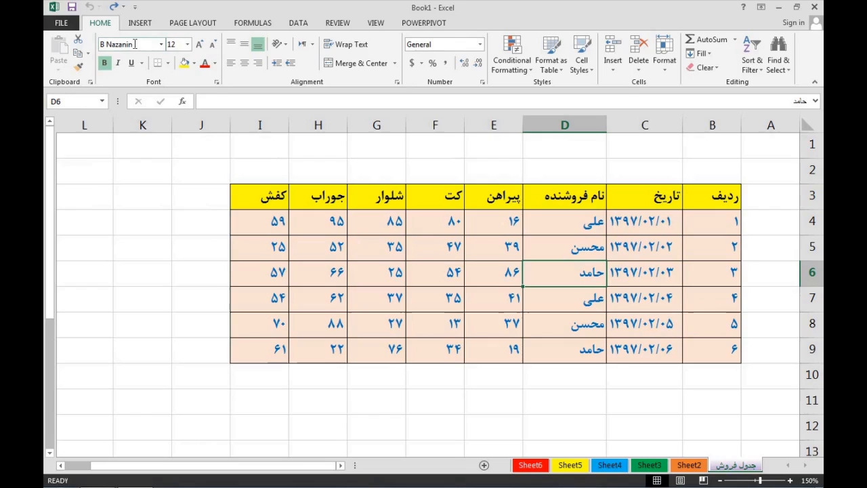This screenshot has height=488, width=867.
Task: Open the Name Box dropdown arrow
Action: pos(102,101)
